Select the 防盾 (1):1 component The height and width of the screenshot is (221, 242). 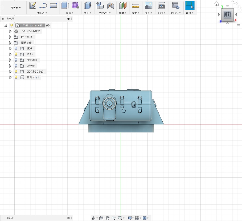[x=33, y=77]
